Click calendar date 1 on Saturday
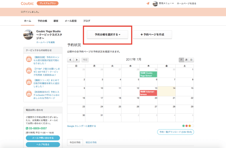 185,73
